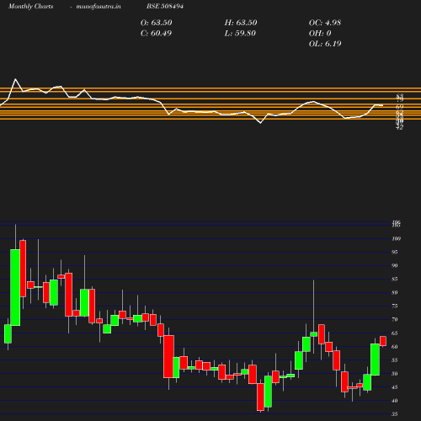
Task: Click the 50 price axis label
Action: 395,374
